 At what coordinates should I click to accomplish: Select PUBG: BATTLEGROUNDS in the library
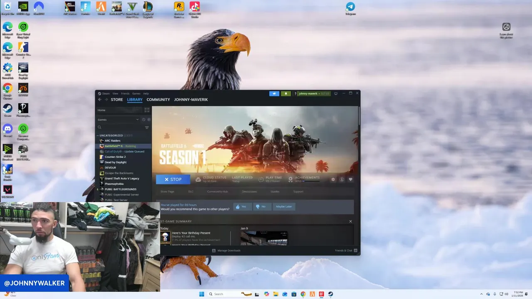(121, 189)
